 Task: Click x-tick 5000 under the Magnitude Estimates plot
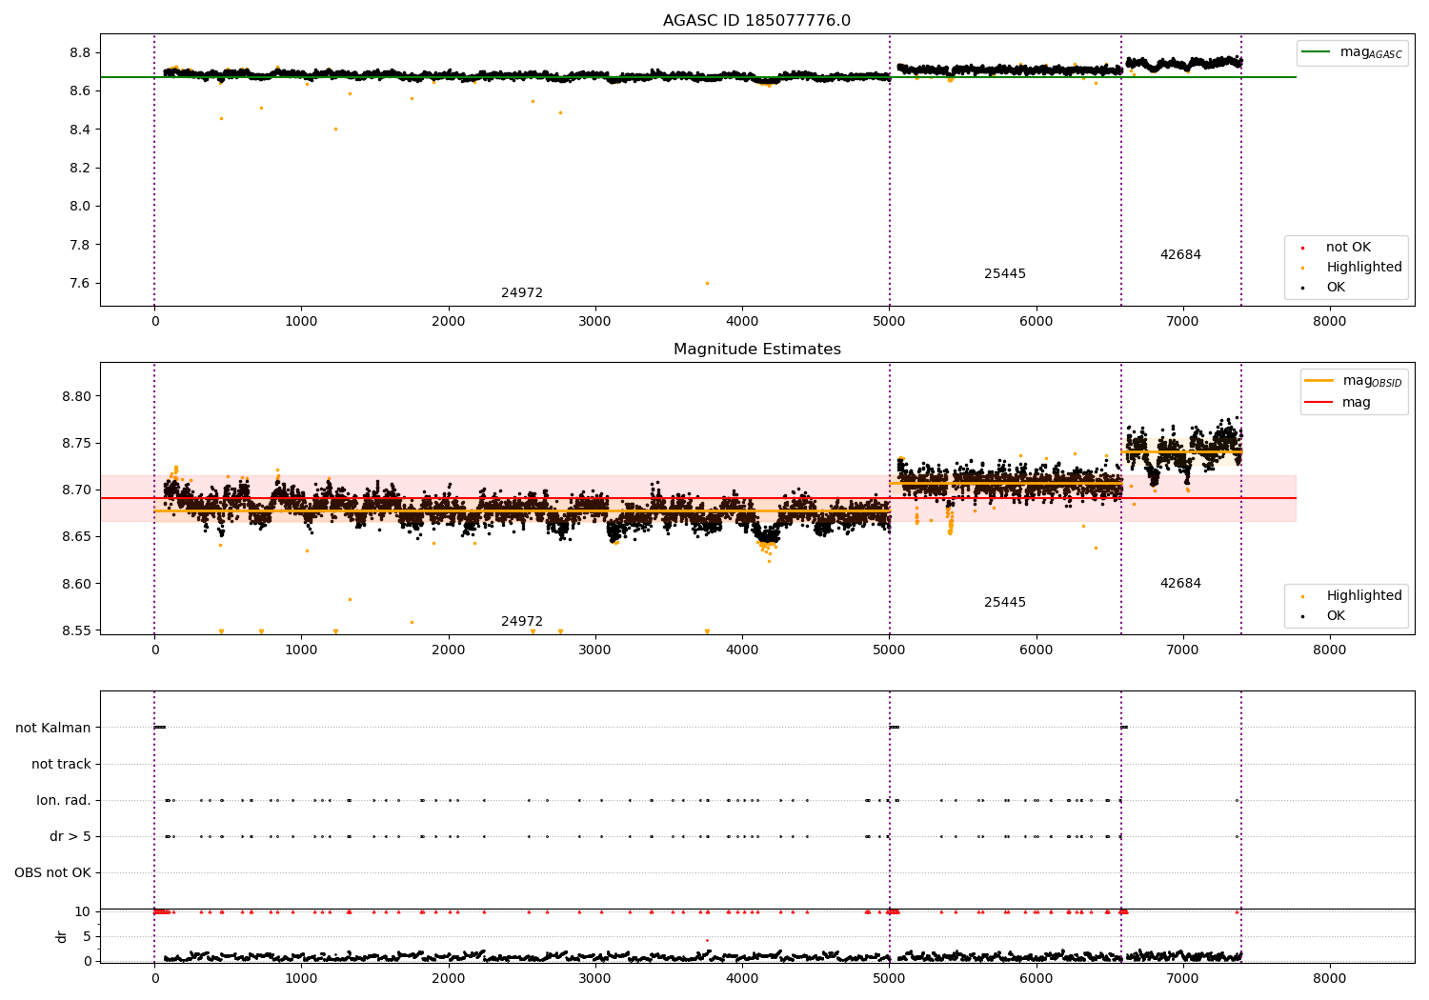point(890,650)
